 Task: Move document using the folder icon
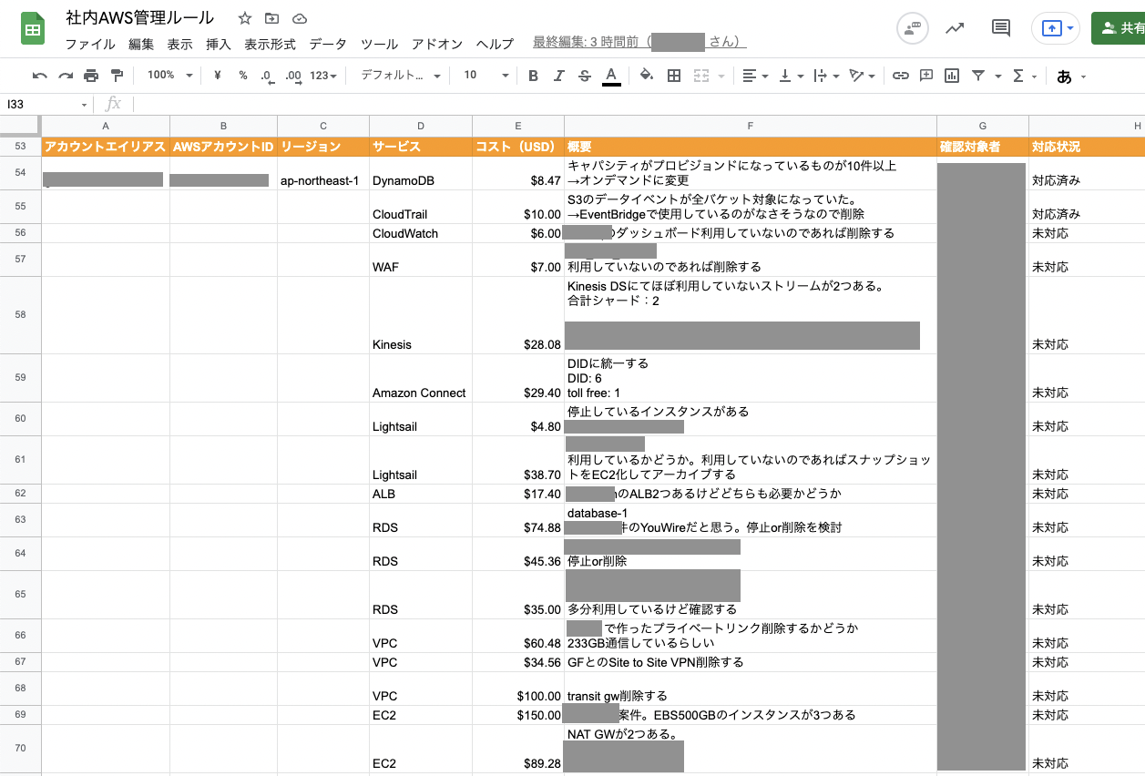tap(271, 18)
